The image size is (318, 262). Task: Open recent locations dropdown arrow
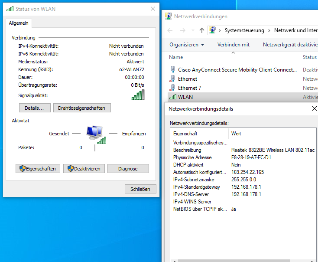[x=193, y=30]
